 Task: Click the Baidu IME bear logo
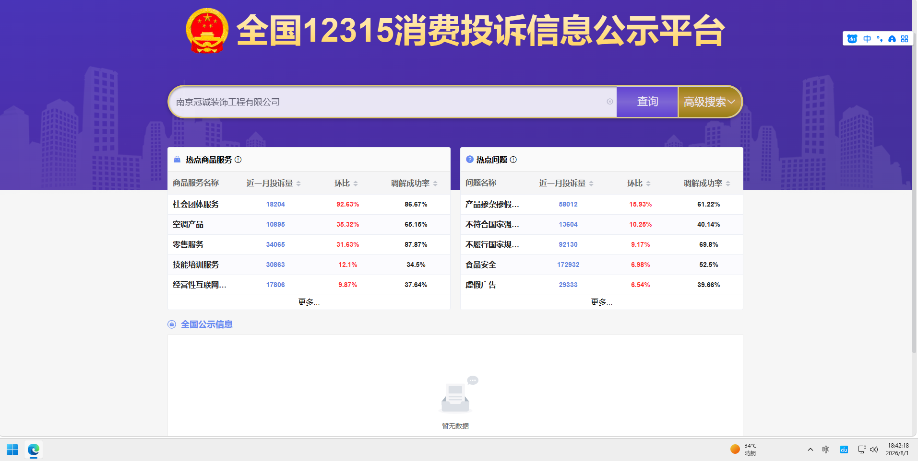click(x=852, y=39)
